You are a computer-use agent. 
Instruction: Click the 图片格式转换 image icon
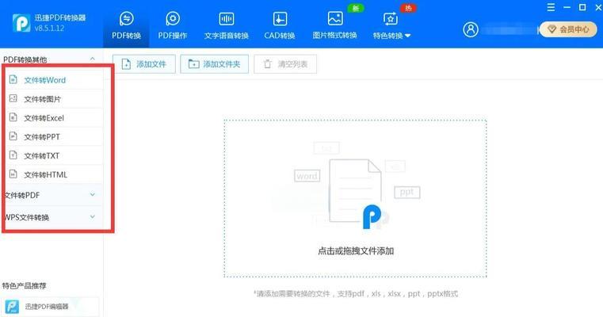(335, 18)
